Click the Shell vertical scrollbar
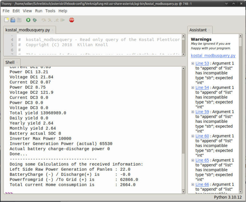The height and width of the screenshot is (202, 246). (x=183, y=128)
